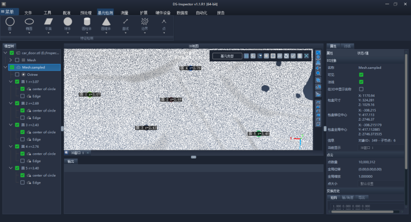The image size is (411, 222).
Task: Open the 测量 menu tab
Action: coord(125,13)
